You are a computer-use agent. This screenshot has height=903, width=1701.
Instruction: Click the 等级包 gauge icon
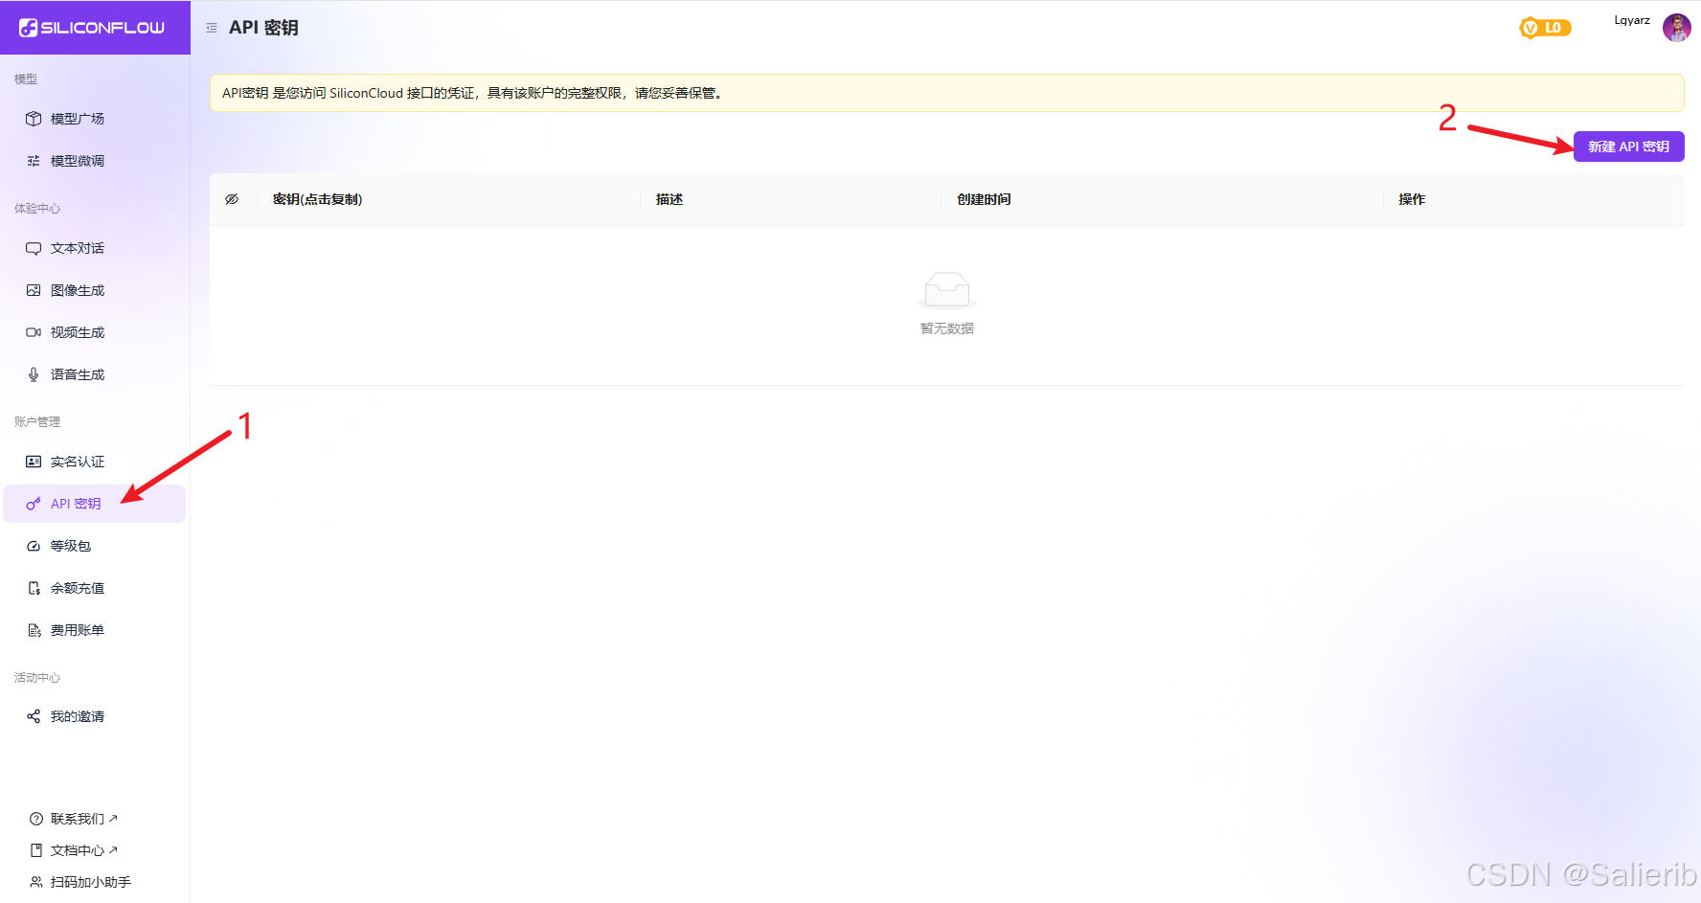34,546
